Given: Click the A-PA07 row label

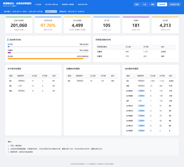Looking at the screenshot, I should click(130, 91).
